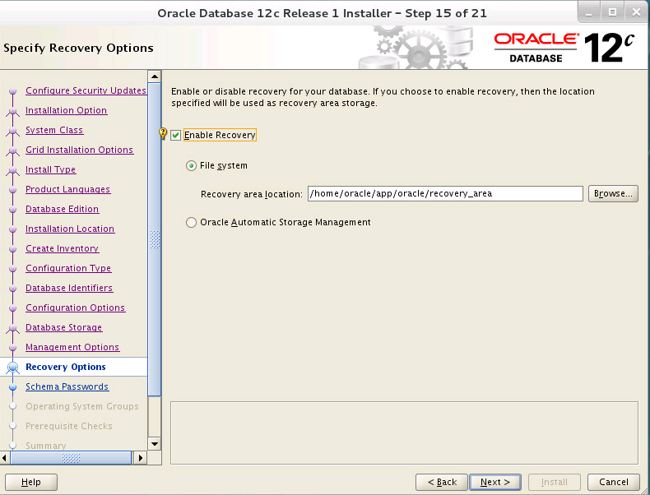Screen dimensions: 650x495
Task: Click the yellow help hint icon beside Enable Recovery
Action: pos(163,133)
